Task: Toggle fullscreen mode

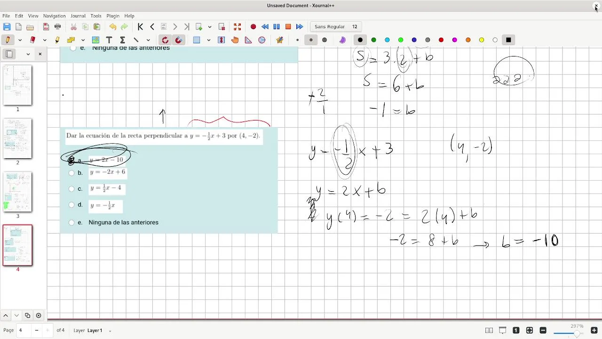Action: 237,27
